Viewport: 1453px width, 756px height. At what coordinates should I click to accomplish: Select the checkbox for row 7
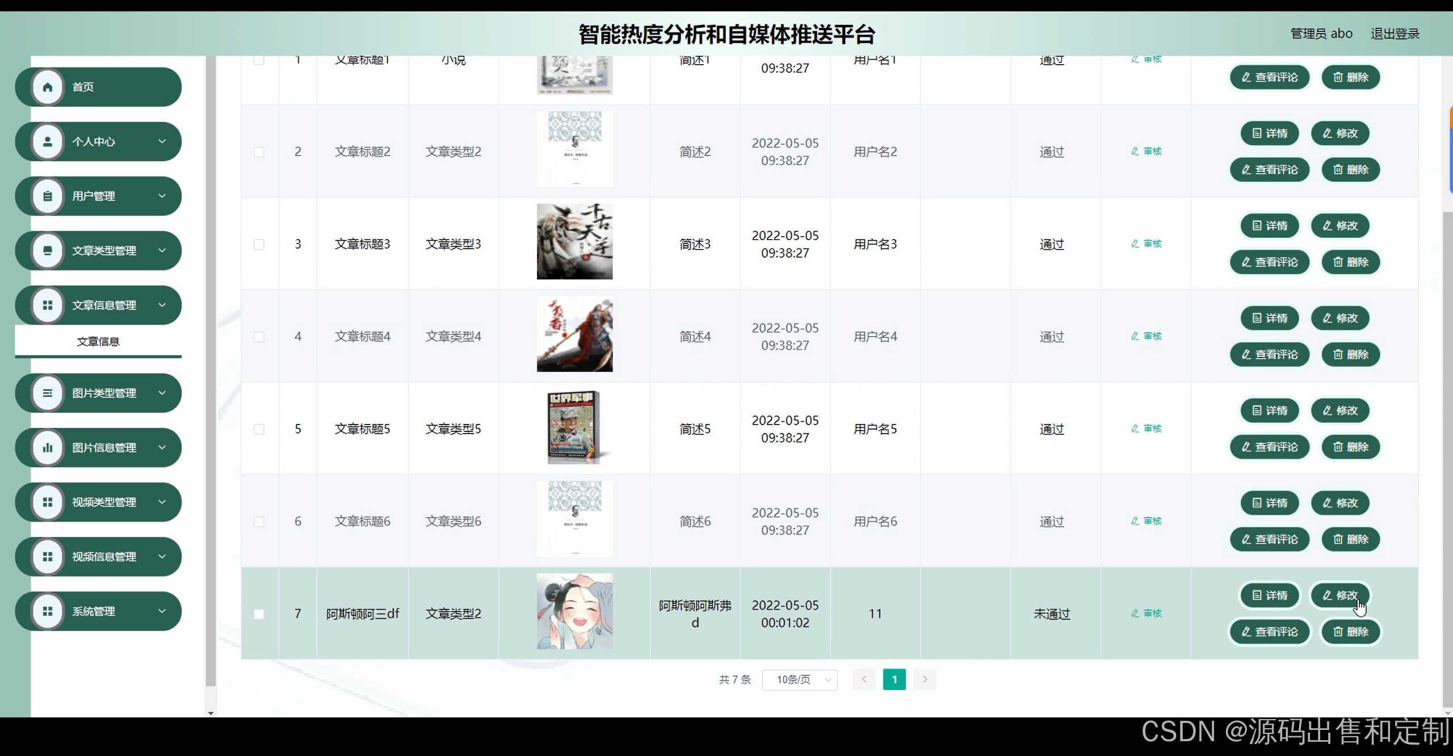click(259, 614)
